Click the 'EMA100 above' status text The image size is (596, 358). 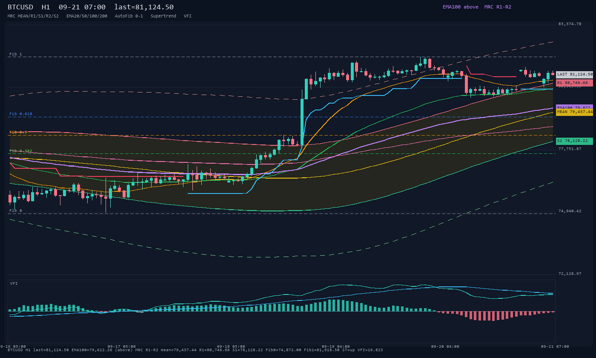[x=461, y=7]
